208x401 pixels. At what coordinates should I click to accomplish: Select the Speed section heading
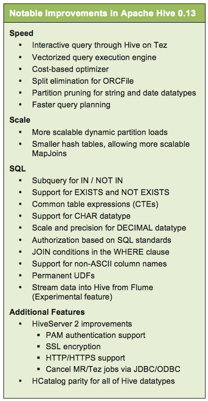(x=21, y=33)
